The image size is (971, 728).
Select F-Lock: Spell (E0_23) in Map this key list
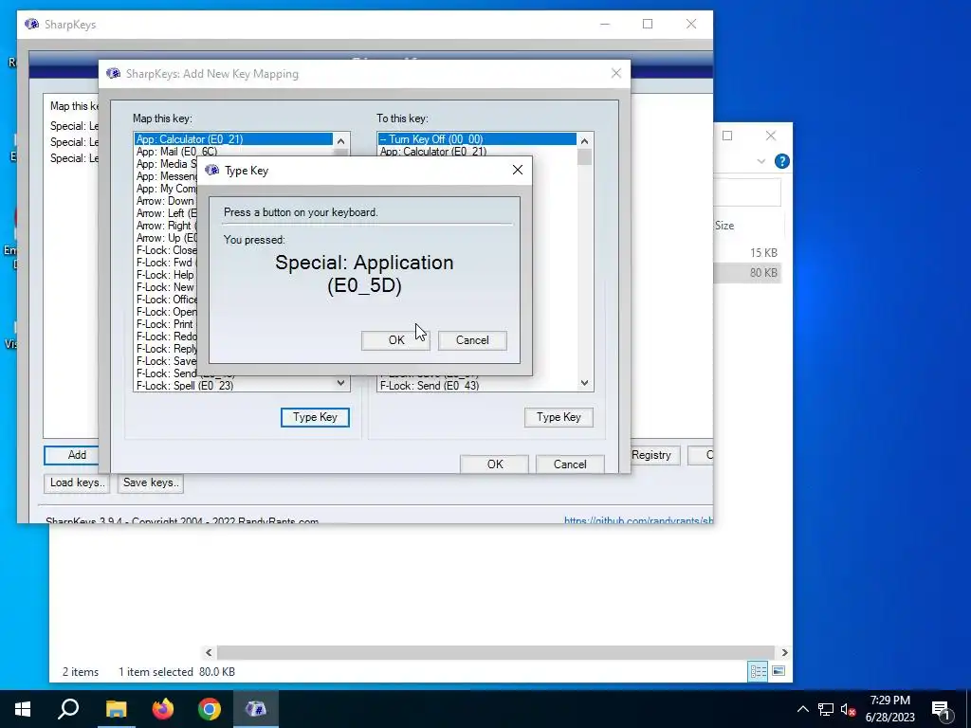pos(233,385)
